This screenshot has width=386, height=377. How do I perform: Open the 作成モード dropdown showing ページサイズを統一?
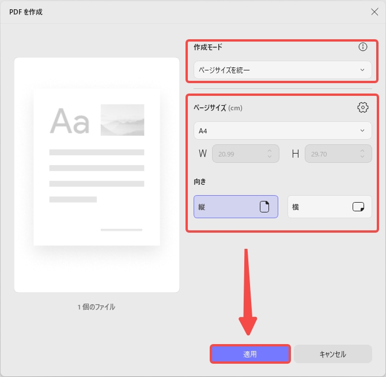[x=283, y=70]
